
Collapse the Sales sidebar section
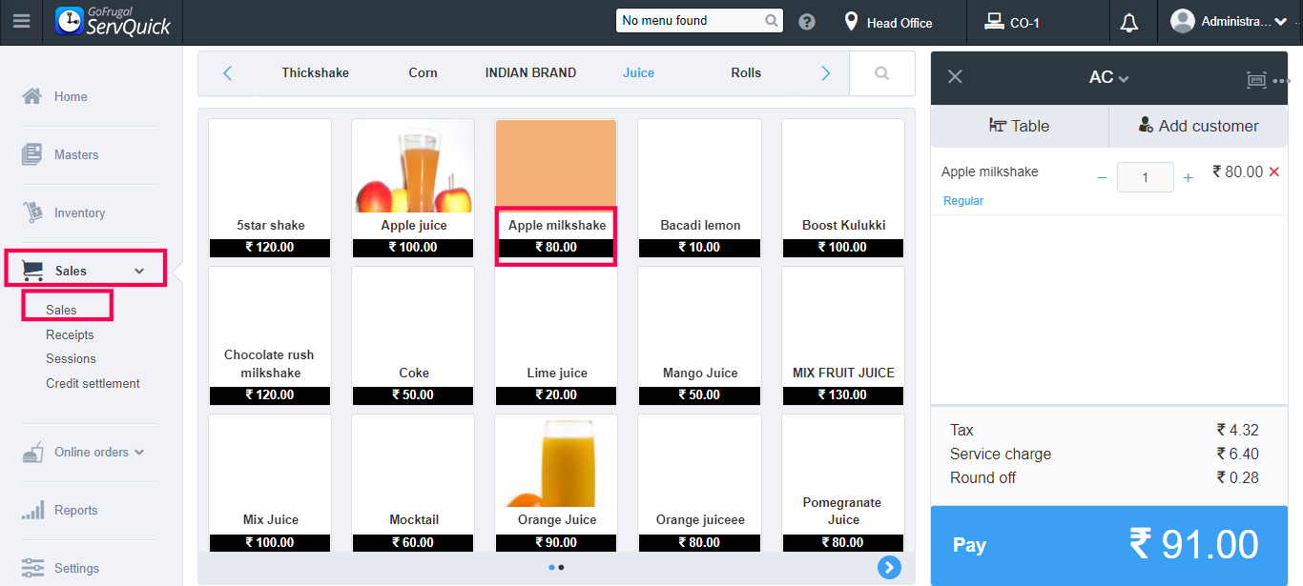[139, 272]
